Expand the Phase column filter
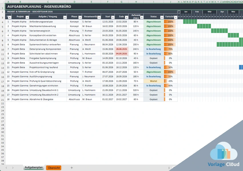This screenshot has height=171, width=243. [80, 17]
